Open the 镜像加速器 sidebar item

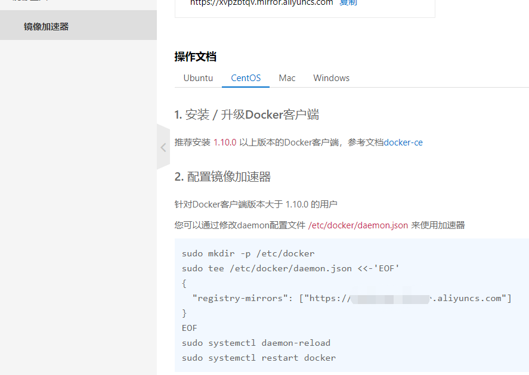click(x=47, y=27)
